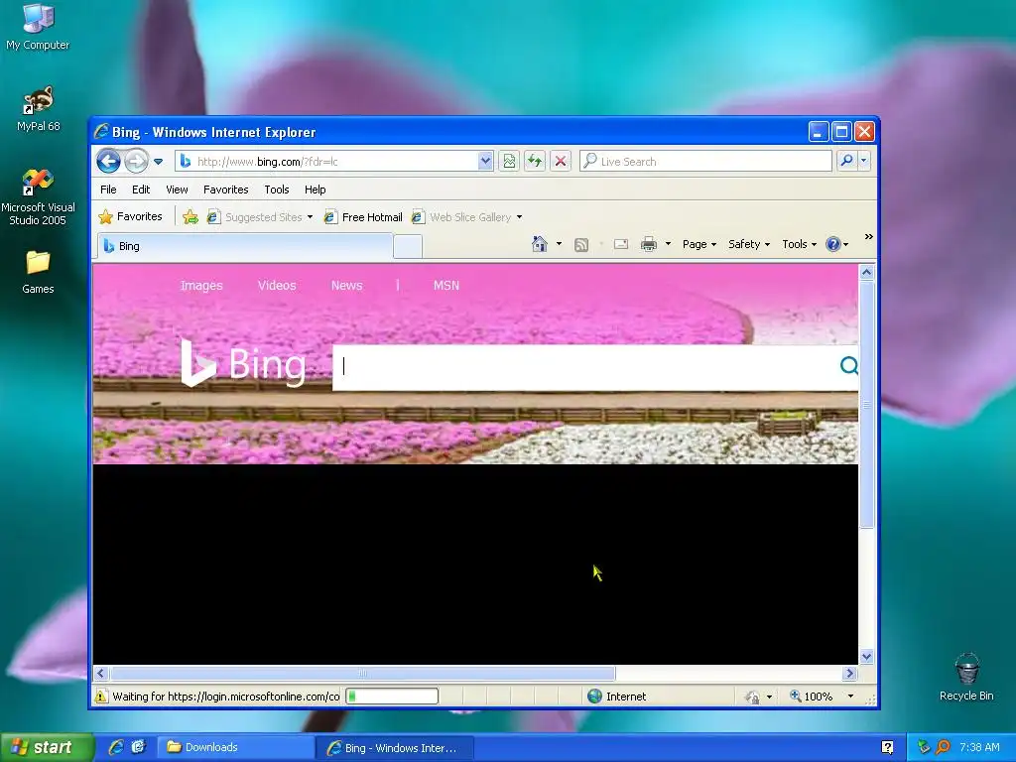
Task: Click the Bing search magnifier icon
Action: pyautogui.click(x=848, y=366)
